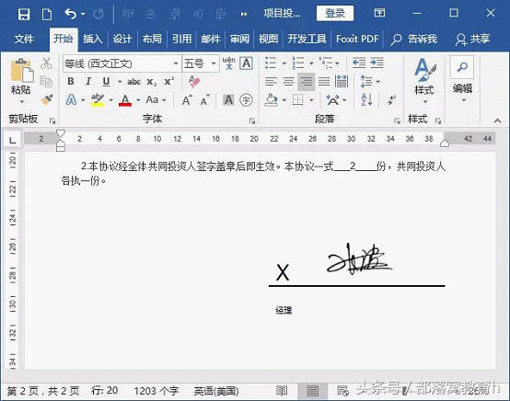Viewport: 510px width, 401px height.
Task: Toggle character shading (gray A)
Action: coord(228,100)
